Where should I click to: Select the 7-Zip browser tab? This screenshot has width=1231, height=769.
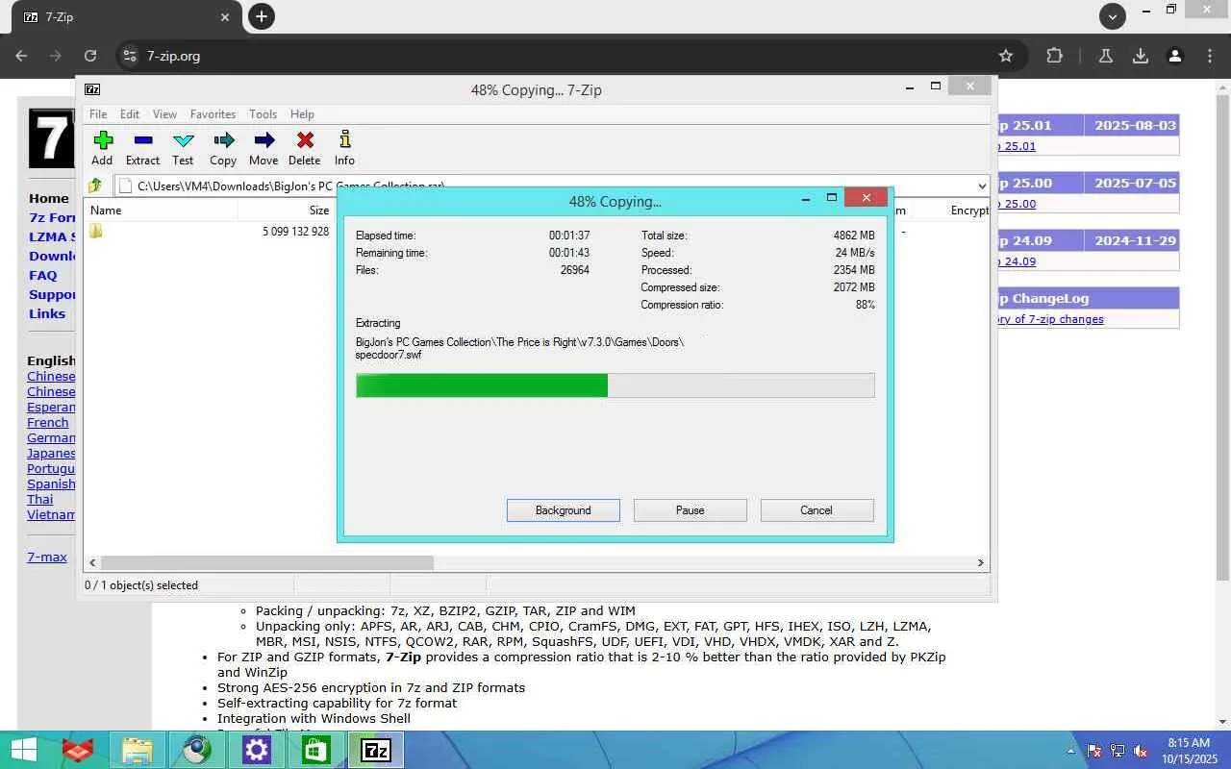[125, 17]
